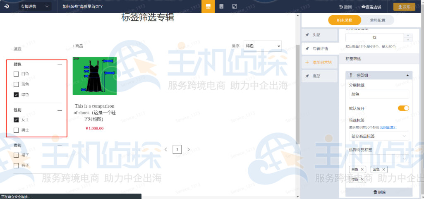Click the green dress product thumbnail
424x199 pixels.
pos(95,76)
